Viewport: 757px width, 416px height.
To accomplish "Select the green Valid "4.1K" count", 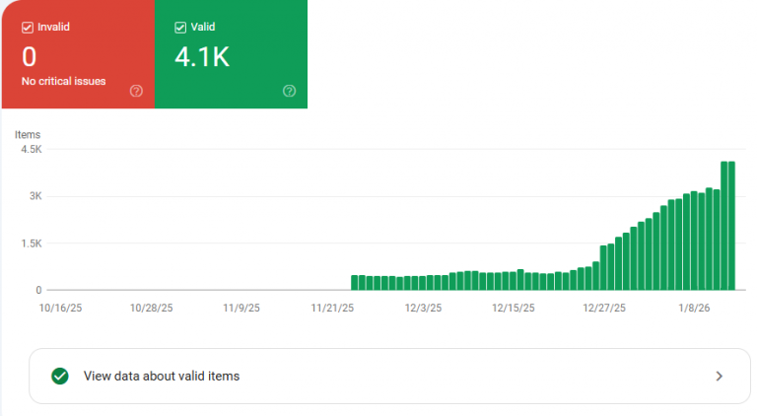I will click(x=202, y=57).
